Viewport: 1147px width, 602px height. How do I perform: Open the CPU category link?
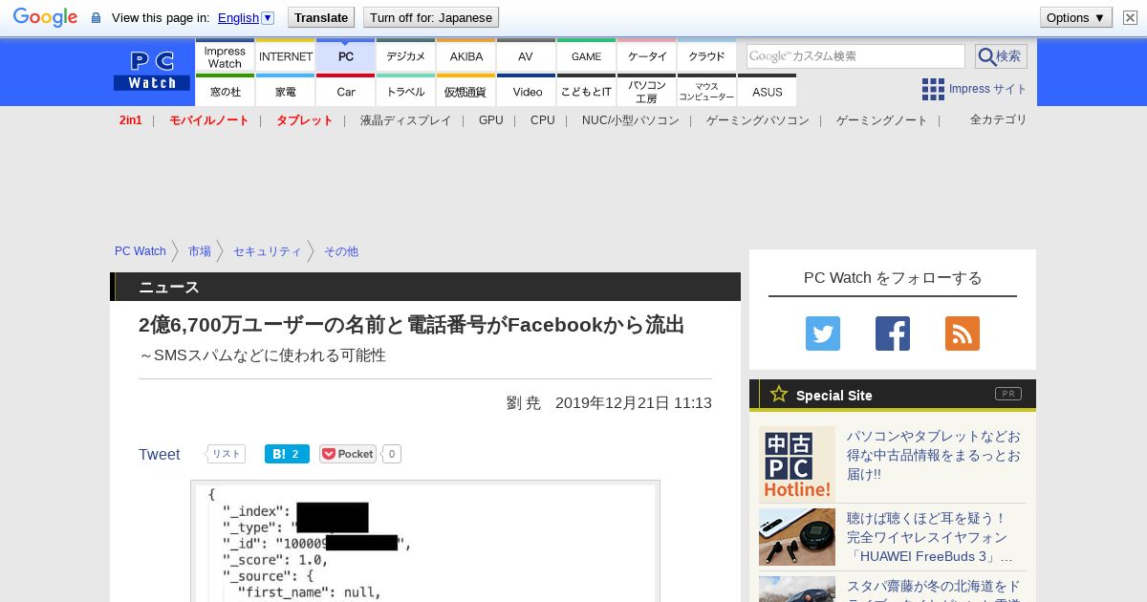[543, 120]
